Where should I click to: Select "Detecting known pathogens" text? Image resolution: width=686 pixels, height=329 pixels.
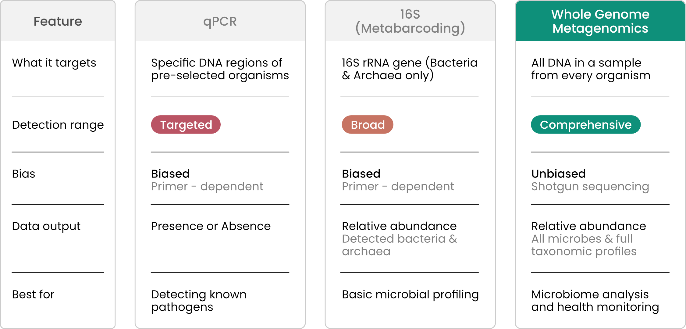pos(199,301)
